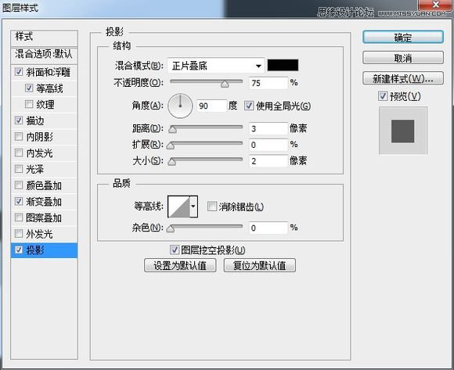Click the opacity field showing 75

tap(268, 84)
